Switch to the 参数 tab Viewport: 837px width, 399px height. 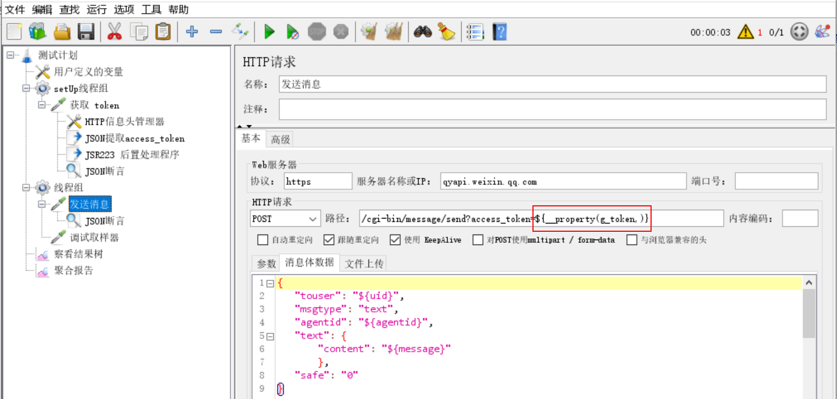266,264
